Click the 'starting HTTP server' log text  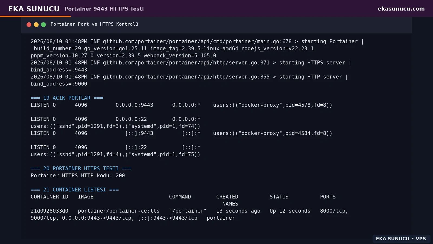[x=311, y=77]
